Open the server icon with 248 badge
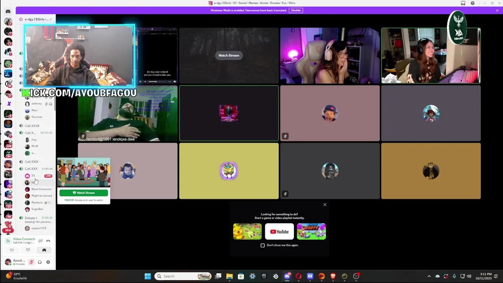The width and height of the screenshot is (503, 283). pos(8,144)
